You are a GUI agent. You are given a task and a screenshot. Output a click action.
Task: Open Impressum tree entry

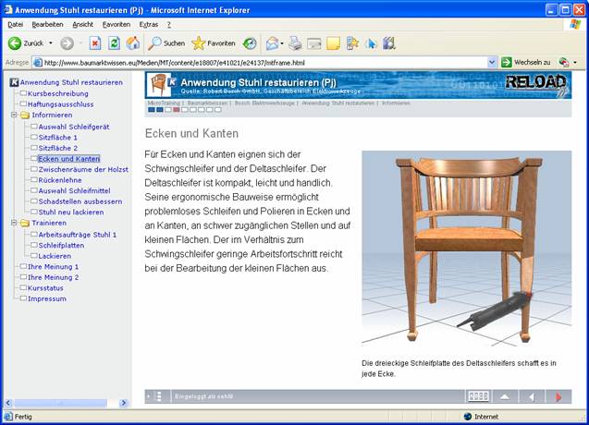click(x=46, y=298)
